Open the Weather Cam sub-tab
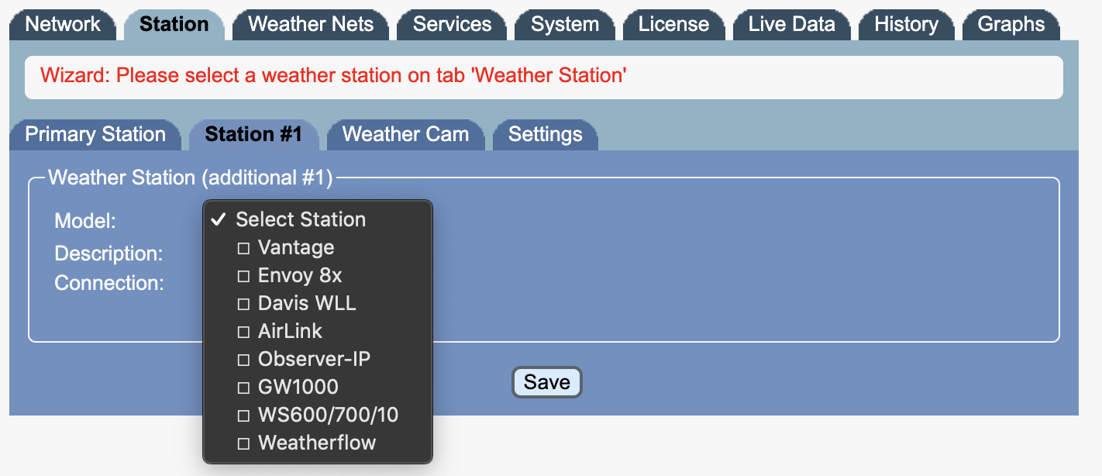 (x=405, y=134)
